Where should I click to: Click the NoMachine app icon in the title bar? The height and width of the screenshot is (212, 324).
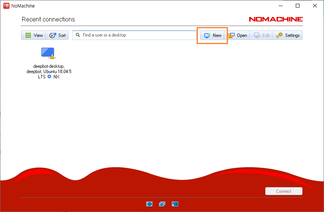pos(6,6)
